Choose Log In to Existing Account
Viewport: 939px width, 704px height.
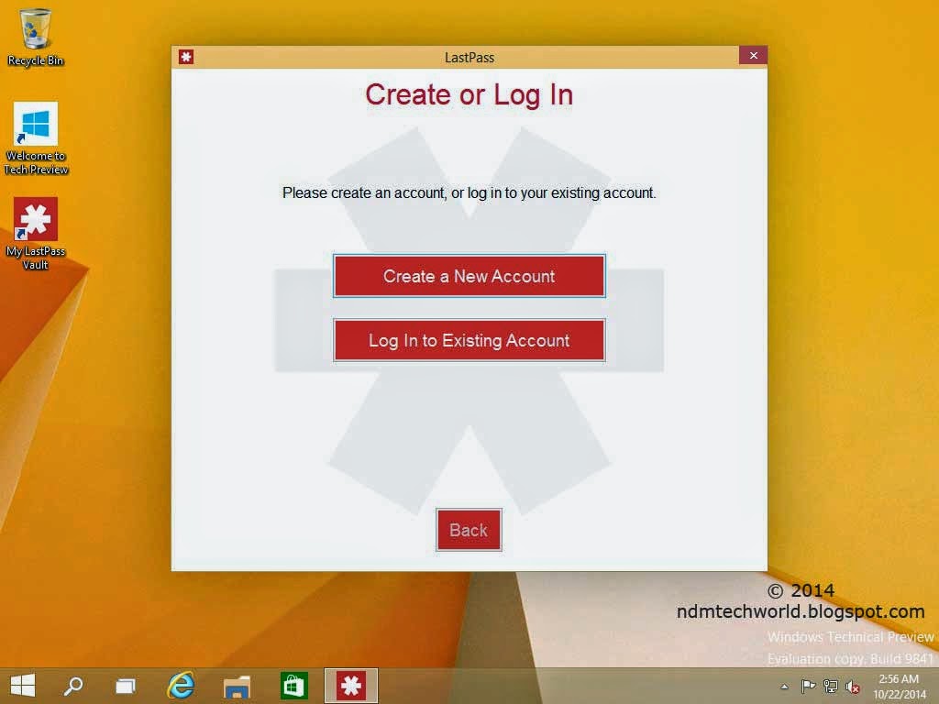pyautogui.click(x=469, y=340)
